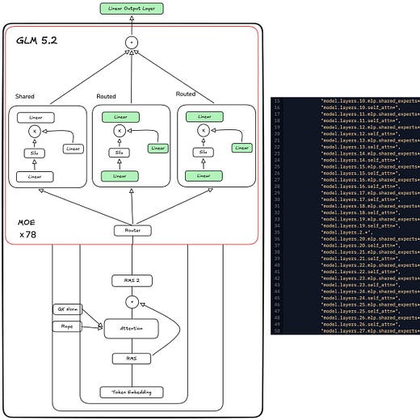Screen dimensions: 420x420
Task: Click code line model.layers.16.mlp.shared_experts
Action: [x=371, y=180]
